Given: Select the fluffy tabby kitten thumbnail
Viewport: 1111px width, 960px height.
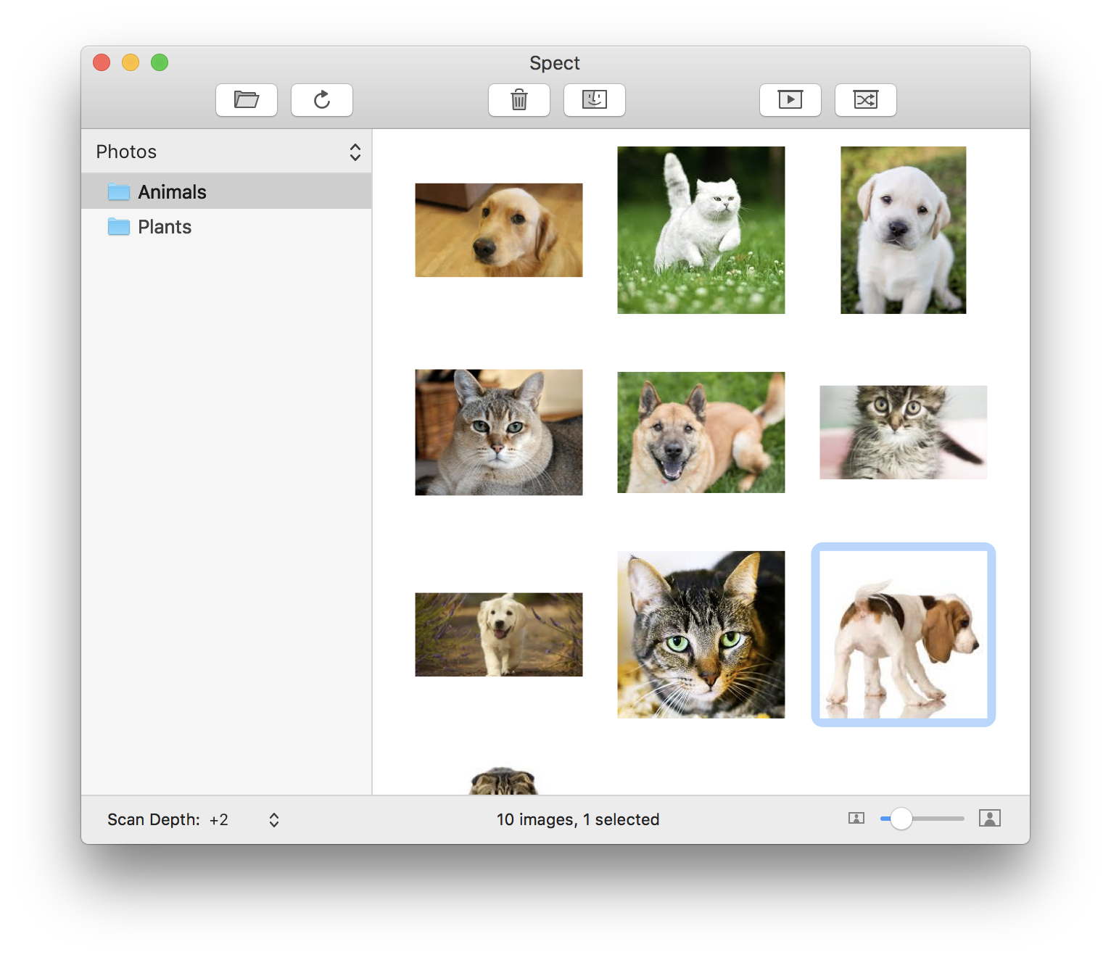Looking at the screenshot, I should (904, 432).
